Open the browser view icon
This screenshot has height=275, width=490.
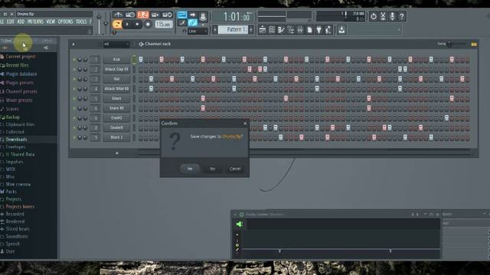tap(291, 30)
